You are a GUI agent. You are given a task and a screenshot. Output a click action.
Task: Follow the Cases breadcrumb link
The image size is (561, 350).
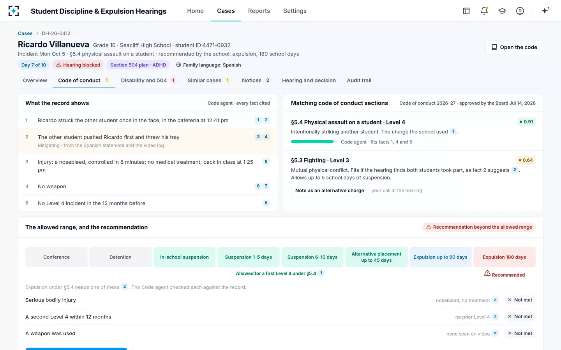point(25,33)
